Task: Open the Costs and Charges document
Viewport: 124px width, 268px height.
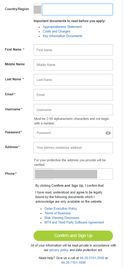Action: pyautogui.click(x=56, y=32)
